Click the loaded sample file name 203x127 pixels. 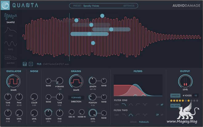[56, 64]
